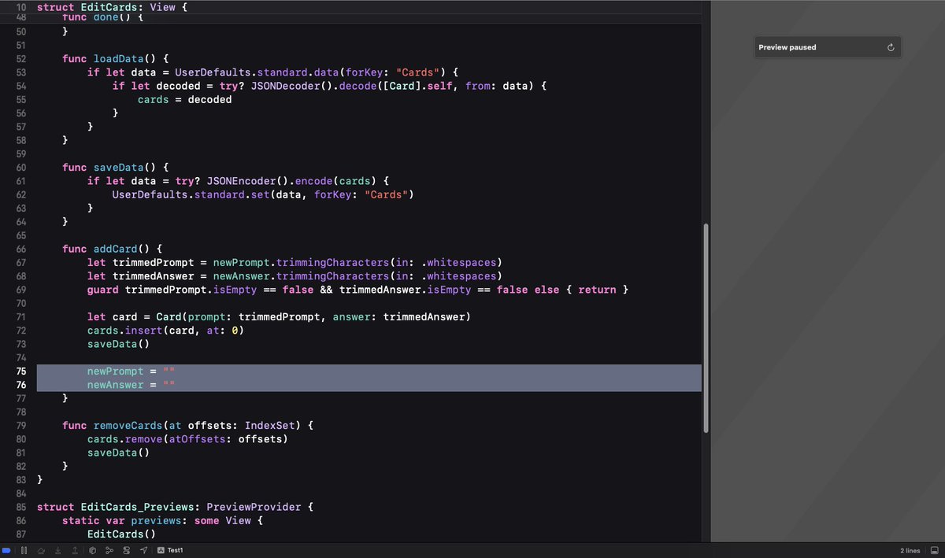Click line number 85 in the gutter
This screenshot has height=558, width=945.
(x=21, y=507)
